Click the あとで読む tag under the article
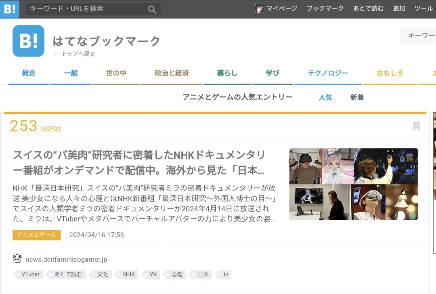436x294 pixels. (67, 275)
